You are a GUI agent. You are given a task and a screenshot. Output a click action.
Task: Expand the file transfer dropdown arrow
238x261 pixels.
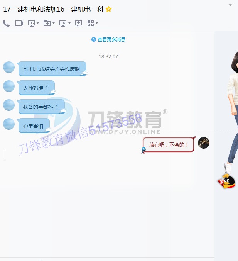53,23
